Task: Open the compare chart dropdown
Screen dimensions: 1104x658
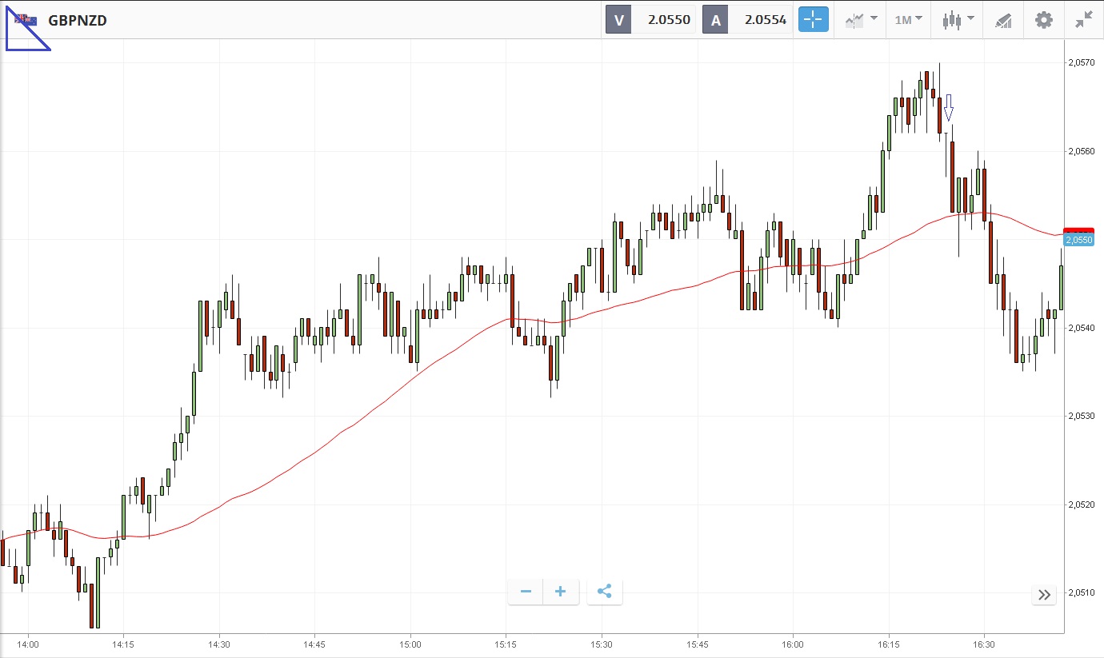Action: (861, 20)
